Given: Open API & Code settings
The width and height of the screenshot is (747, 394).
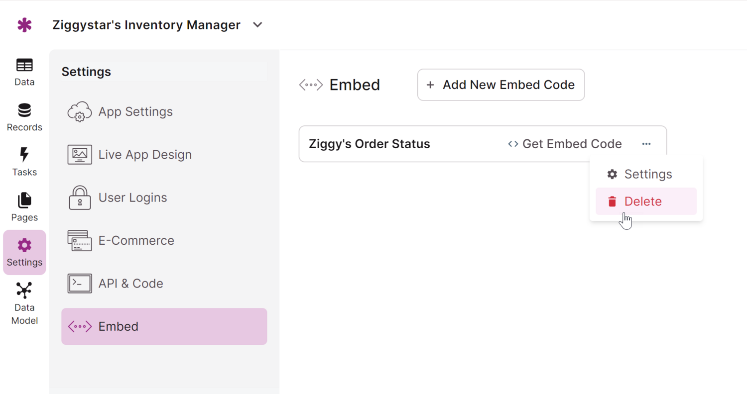Looking at the screenshot, I should click(131, 283).
